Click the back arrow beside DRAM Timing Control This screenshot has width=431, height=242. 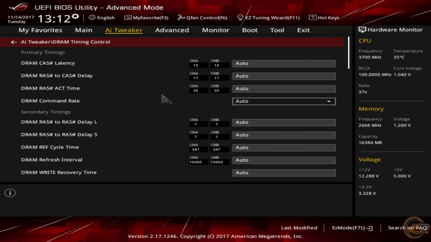[14, 42]
